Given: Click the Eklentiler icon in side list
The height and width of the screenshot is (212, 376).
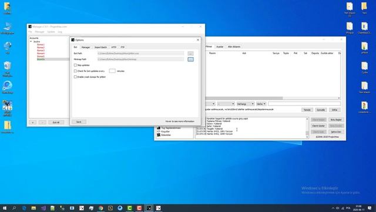Looking at the screenshot, I should point(159,135).
